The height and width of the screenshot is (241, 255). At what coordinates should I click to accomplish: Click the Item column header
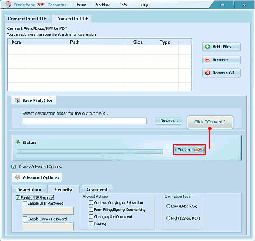tap(16, 42)
